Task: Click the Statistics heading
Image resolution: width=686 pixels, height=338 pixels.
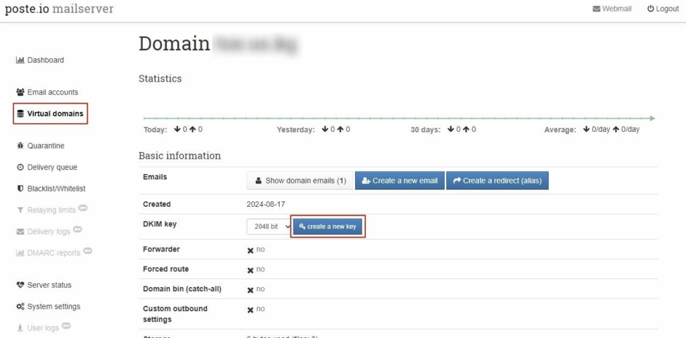Action: point(160,79)
